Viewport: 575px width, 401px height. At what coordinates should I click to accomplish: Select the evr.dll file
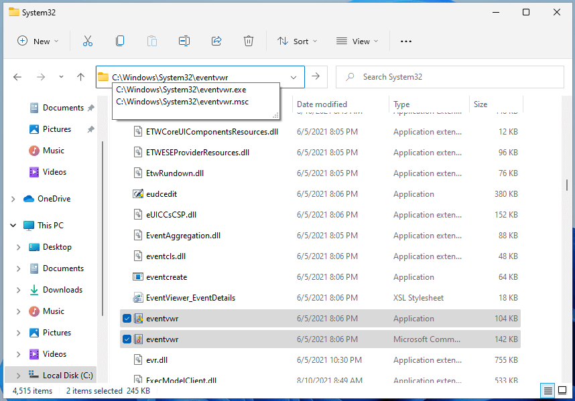(x=320, y=360)
